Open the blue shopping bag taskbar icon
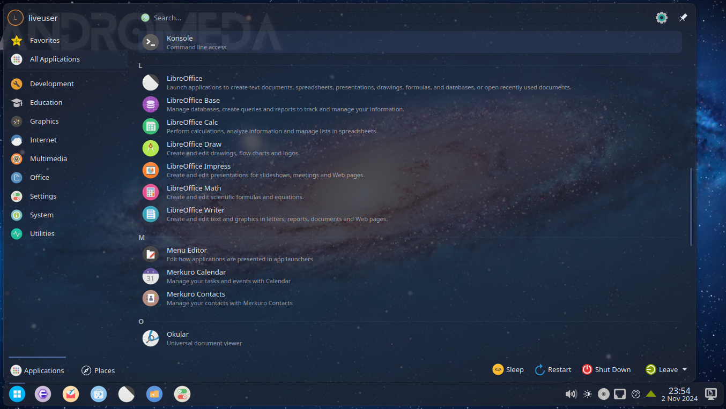726x409 pixels. point(99,395)
